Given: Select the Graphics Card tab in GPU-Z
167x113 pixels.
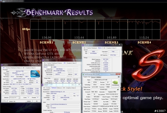Looking at the screenshot, I should tap(87, 77).
